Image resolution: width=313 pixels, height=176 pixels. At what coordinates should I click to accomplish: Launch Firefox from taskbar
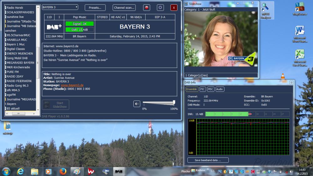pyautogui.click(x=63, y=172)
